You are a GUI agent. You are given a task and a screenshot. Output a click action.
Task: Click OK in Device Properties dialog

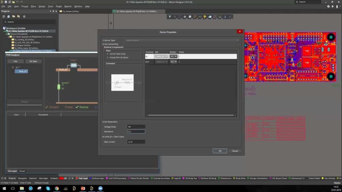coord(220,151)
